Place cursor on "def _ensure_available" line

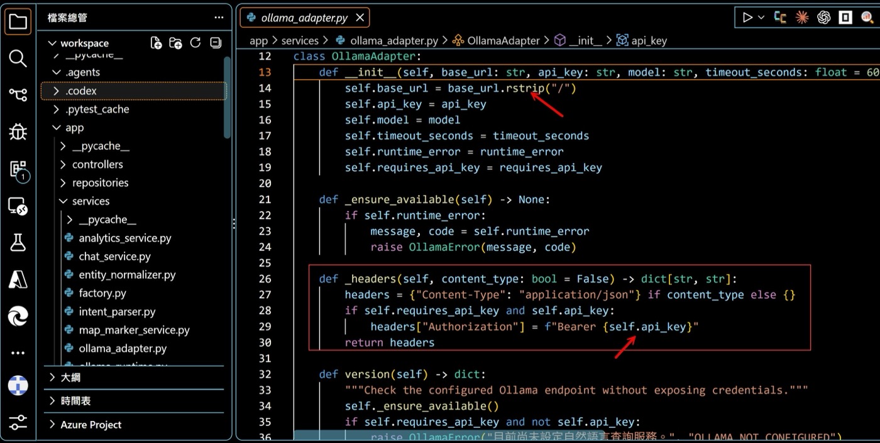[434, 200]
